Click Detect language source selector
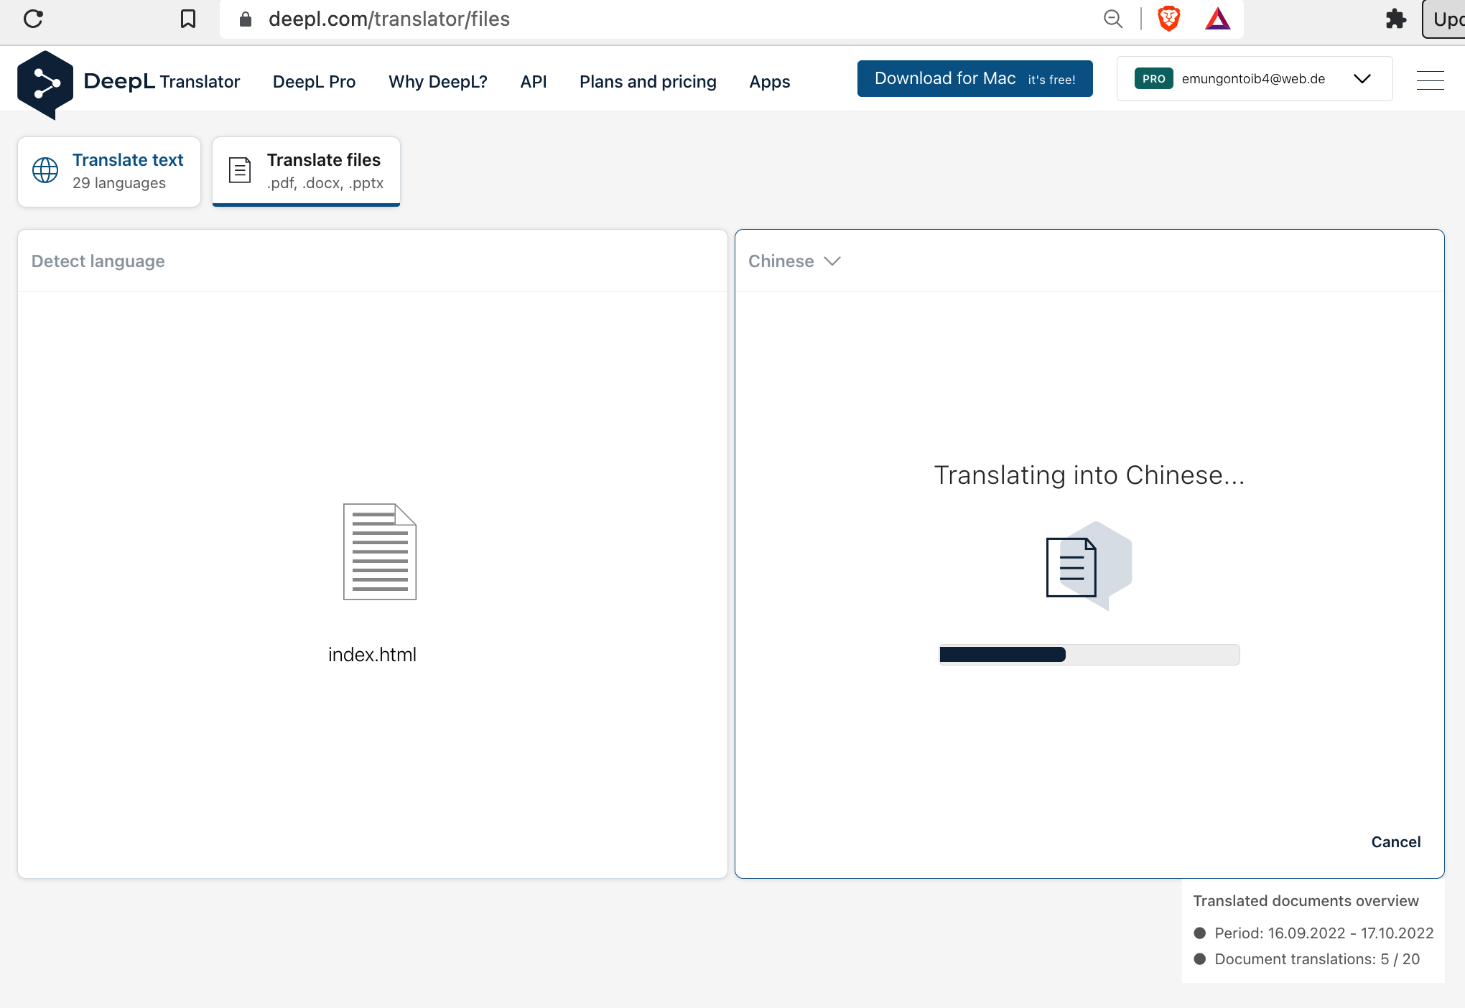The height and width of the screenshot is (1008, 1465). [x=98, y=261]
